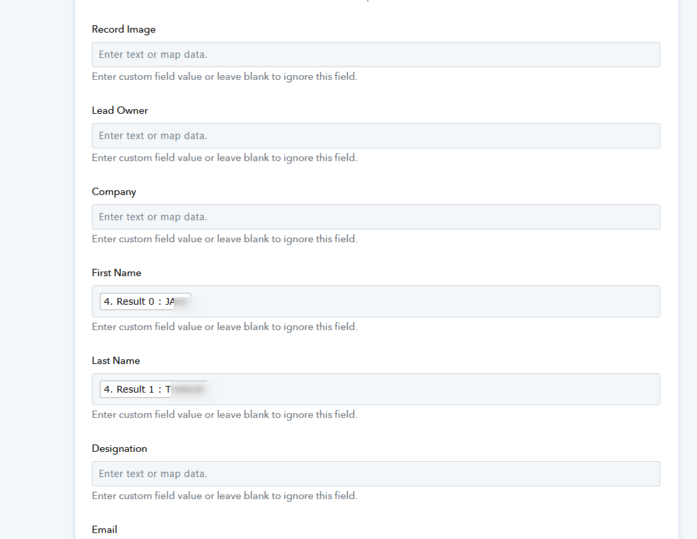The image size is (697, 539).
Task: Click helper text below Record Image field
Action: 224,77
